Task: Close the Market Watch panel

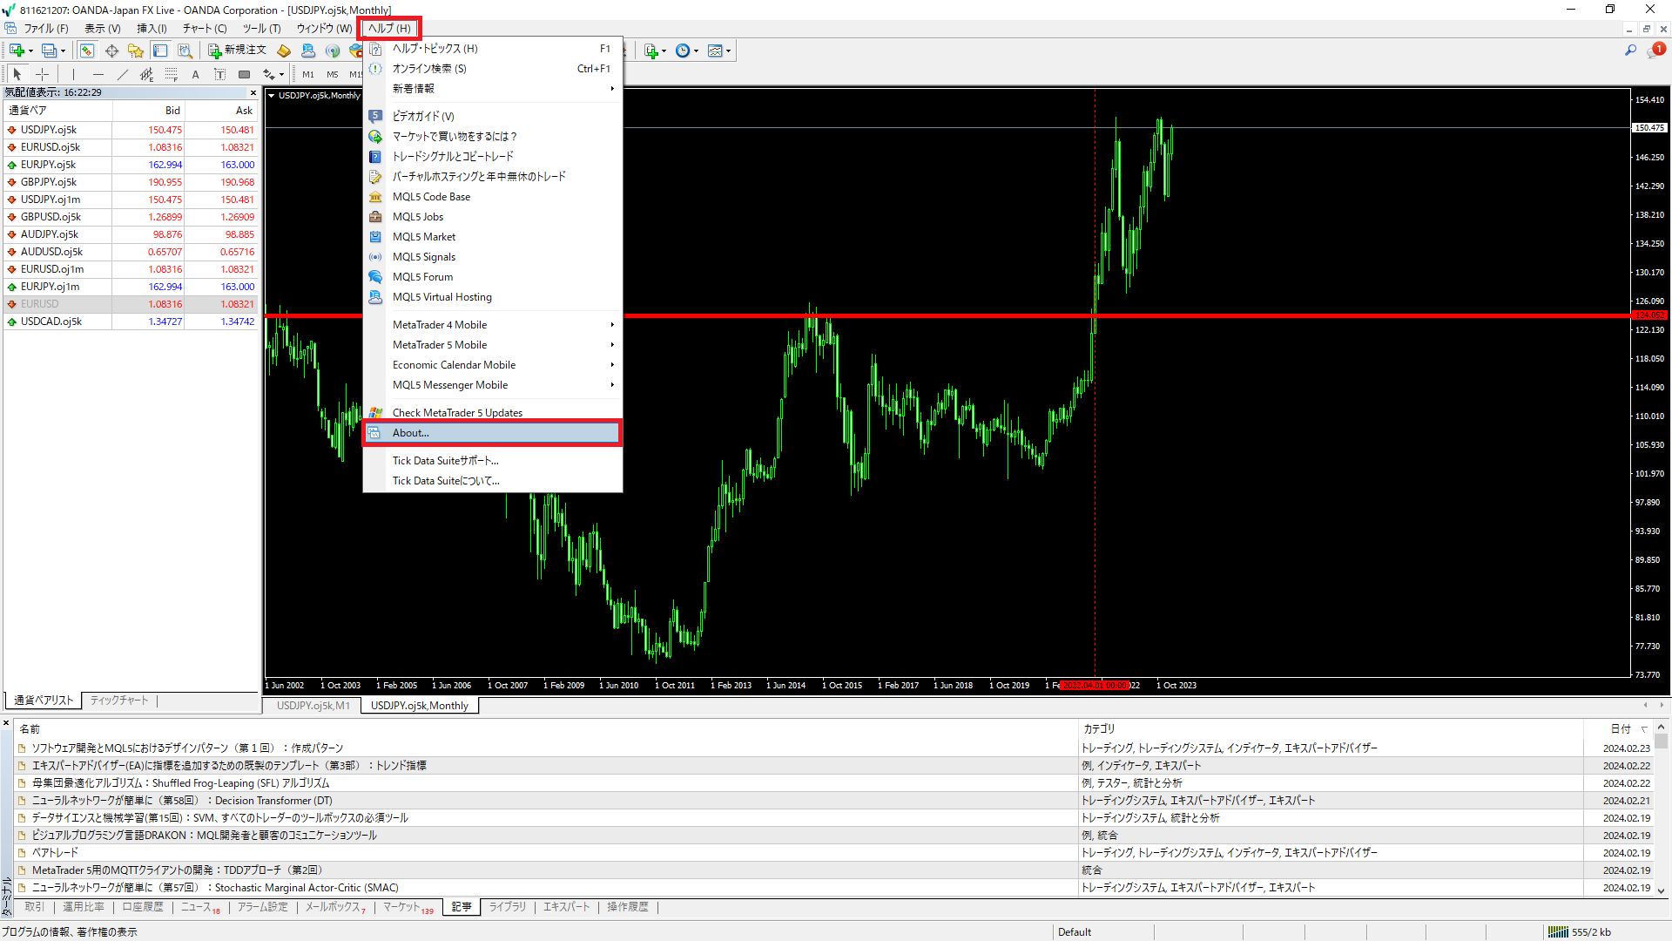Action: pyautogui.click(x=253, y=92)
